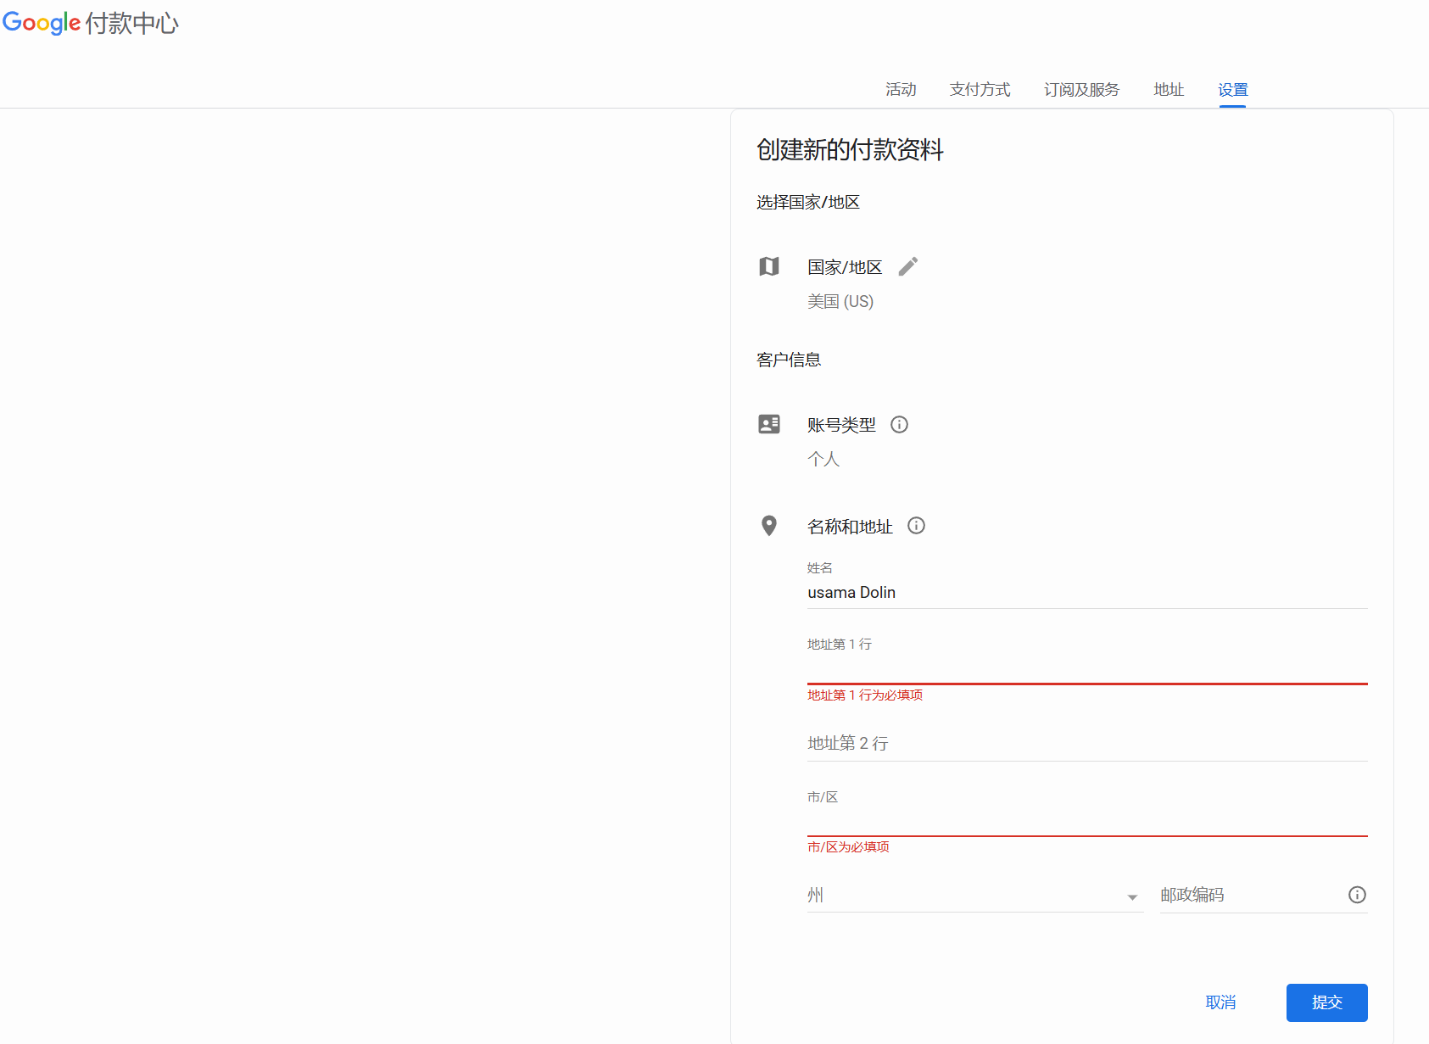Viewport: 1429px width, 1044px height.
Task: Switch to the 活动 tab
Action: 901,90
